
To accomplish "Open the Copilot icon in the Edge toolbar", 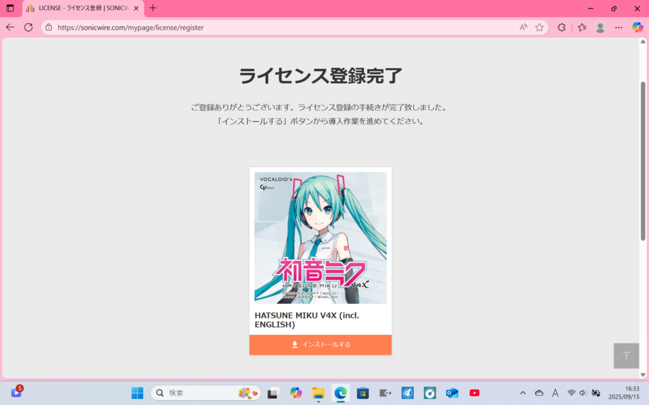I will pyautogui.click(x=638, y=27).
